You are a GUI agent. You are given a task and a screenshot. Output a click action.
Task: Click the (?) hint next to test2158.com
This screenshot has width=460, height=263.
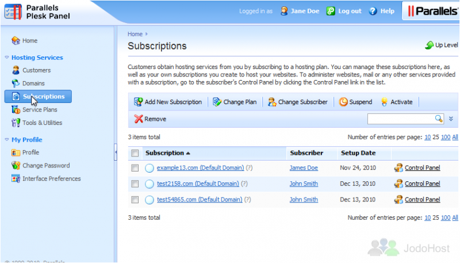(x=244, y=184)
